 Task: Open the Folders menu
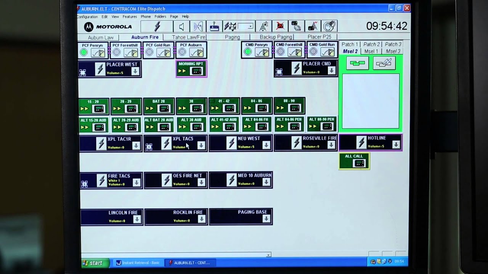pos(160,17)
